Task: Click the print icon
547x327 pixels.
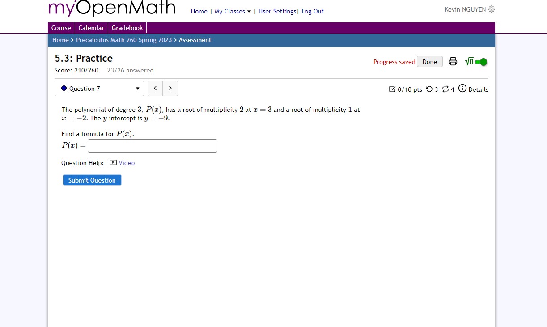Action: 453,61
